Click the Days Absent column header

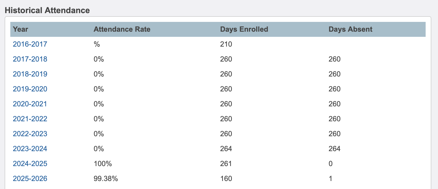pos(350,29)
